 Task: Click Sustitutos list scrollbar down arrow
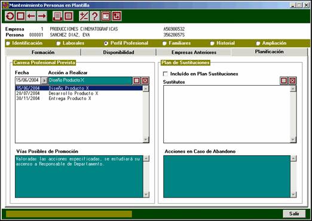[293, 140]
